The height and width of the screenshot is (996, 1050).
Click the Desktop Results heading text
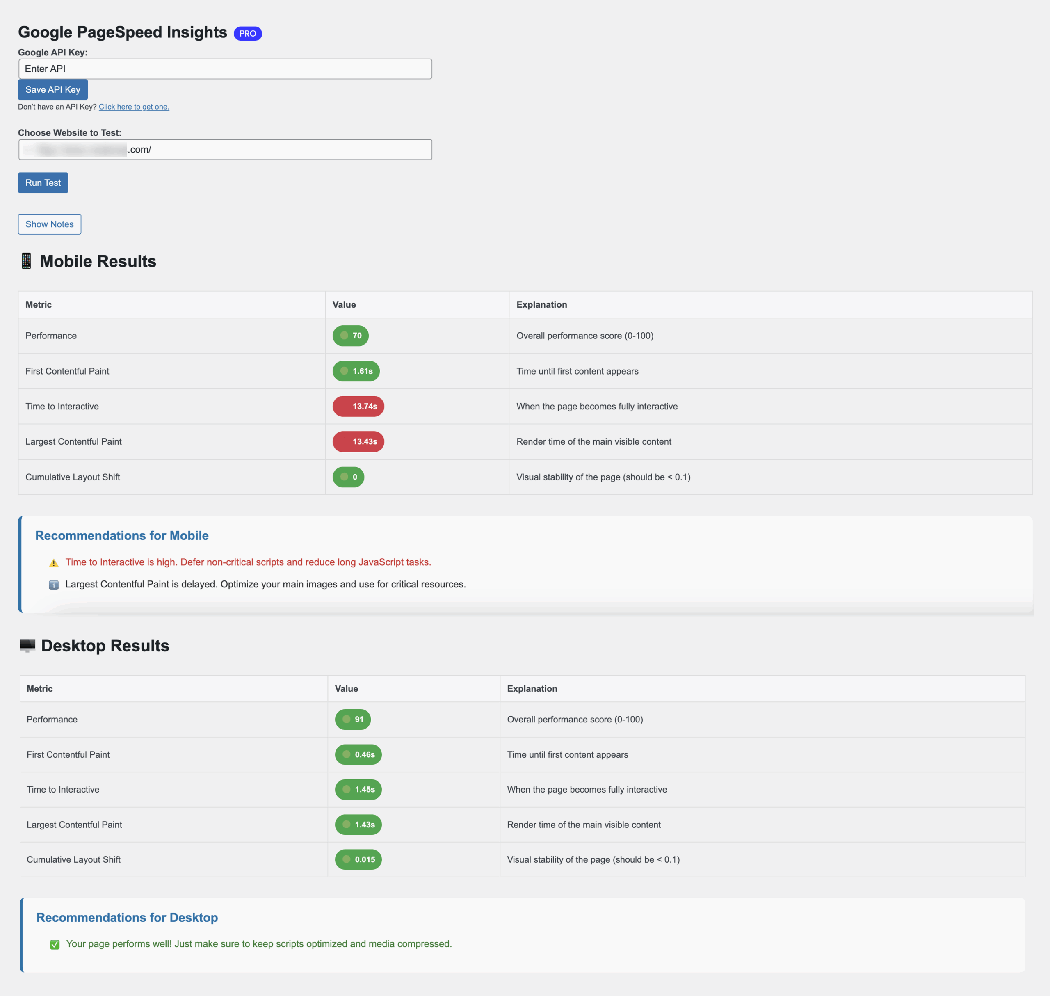pos(105,646)
